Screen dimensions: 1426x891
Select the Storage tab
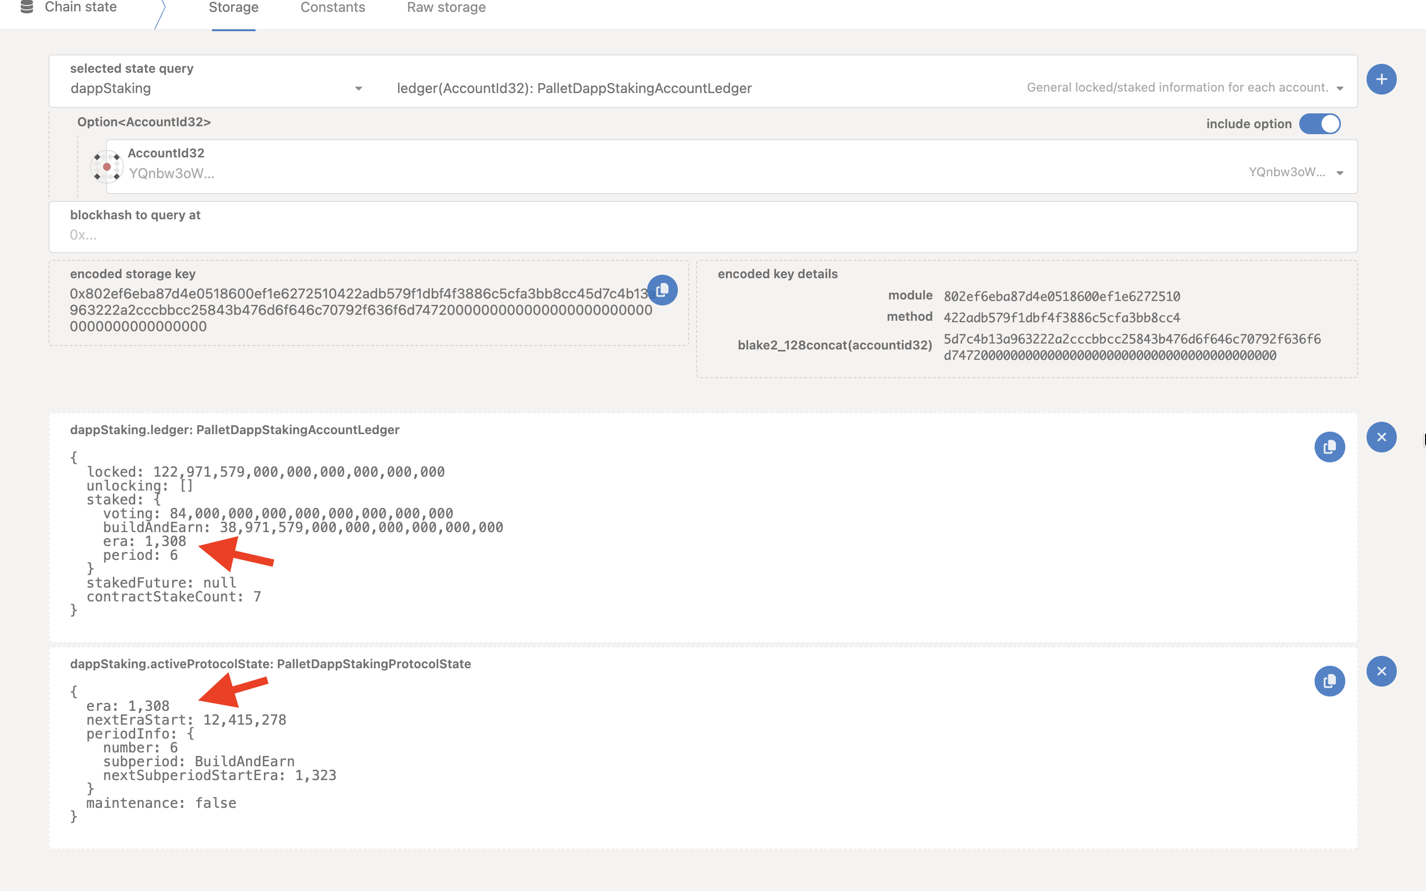[233, 7]
